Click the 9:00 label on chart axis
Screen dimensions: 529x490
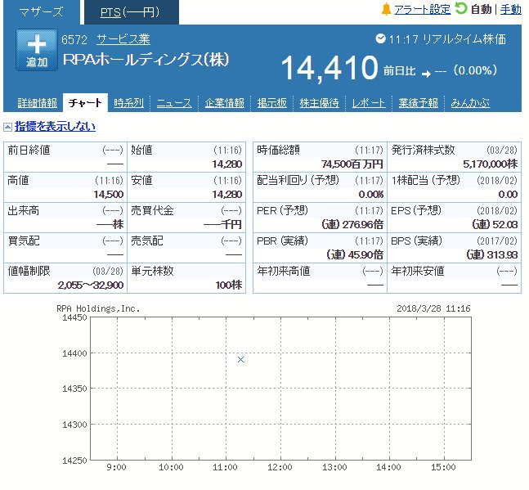(116, 468)
